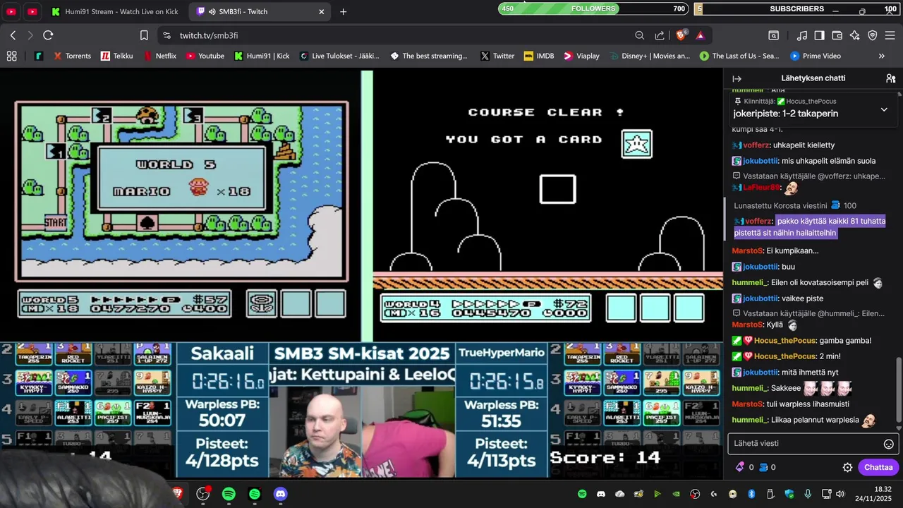Viewport: 903px width, 508px height.
Task: Go back with the browser back arrow
Action: point(13,35)
